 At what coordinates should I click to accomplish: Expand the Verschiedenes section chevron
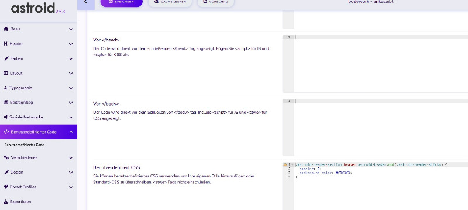pyautogui.click(x=71, y=158)
